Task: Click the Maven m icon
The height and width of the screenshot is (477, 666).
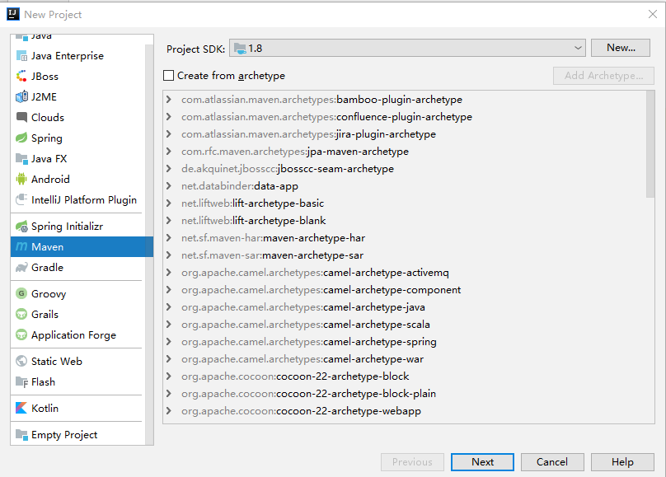Action: coord(21,246)
